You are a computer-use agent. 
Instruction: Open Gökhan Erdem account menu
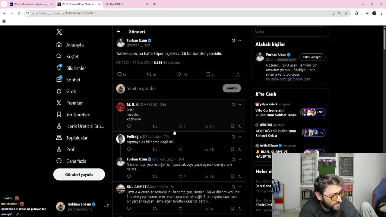(x=82, y=206)
